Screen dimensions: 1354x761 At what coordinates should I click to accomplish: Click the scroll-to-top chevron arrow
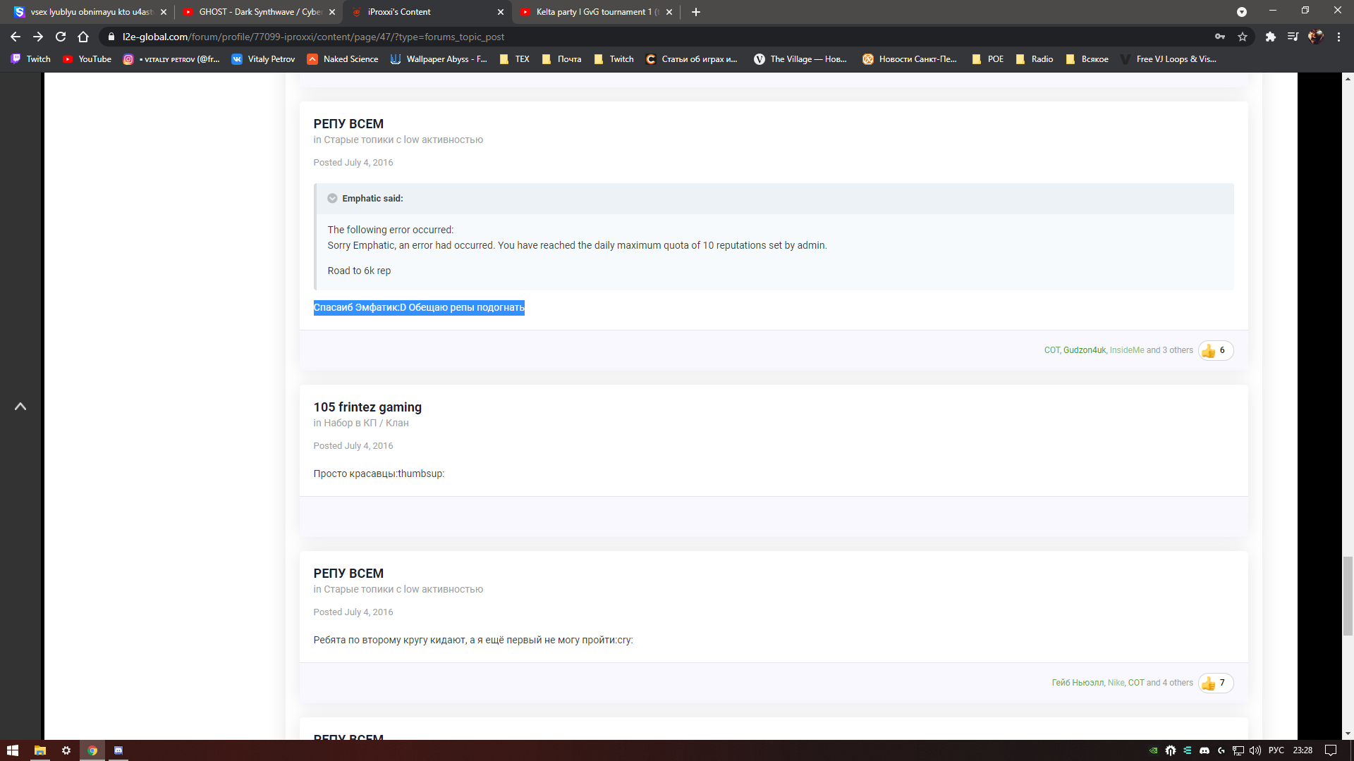[x=20, y=407]
